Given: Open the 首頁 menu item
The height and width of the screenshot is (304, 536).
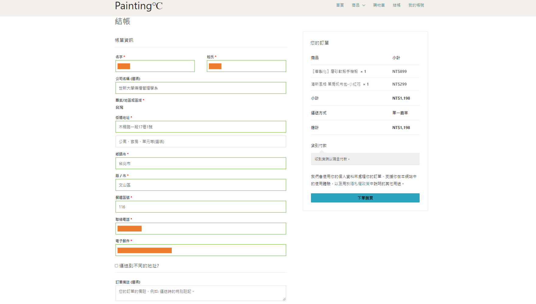Looking at the screenshot, I should coord(340,5).
